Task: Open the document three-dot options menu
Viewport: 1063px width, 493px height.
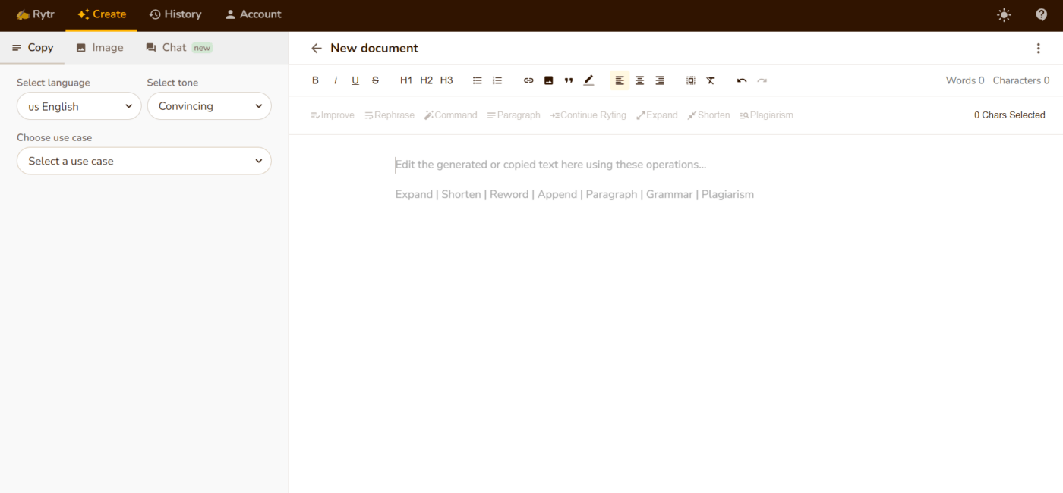Action: (1039, 48)
